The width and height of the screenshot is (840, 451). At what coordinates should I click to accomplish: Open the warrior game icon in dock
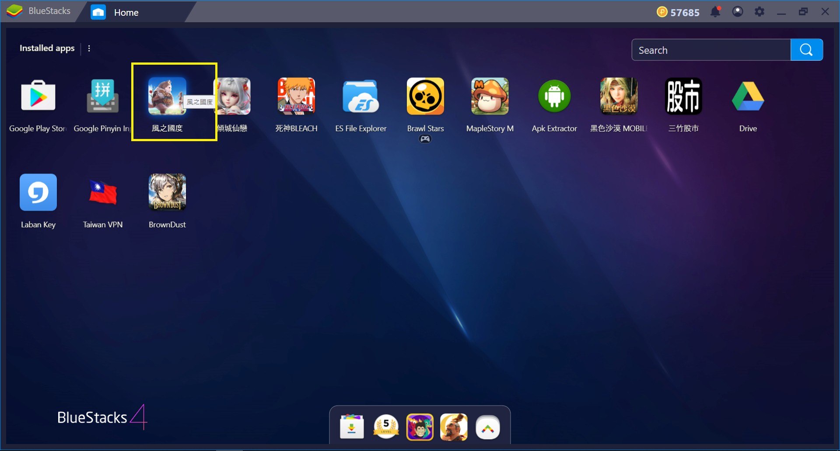tap(454, 427)
